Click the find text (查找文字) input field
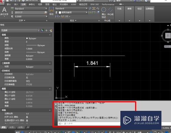171x133 pixels. 29,13
